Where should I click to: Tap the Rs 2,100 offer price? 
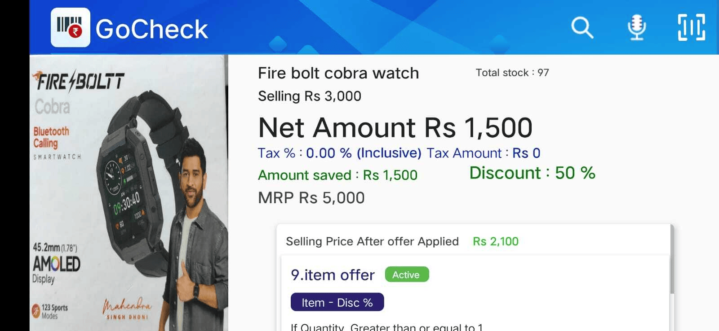coord(495,241)
